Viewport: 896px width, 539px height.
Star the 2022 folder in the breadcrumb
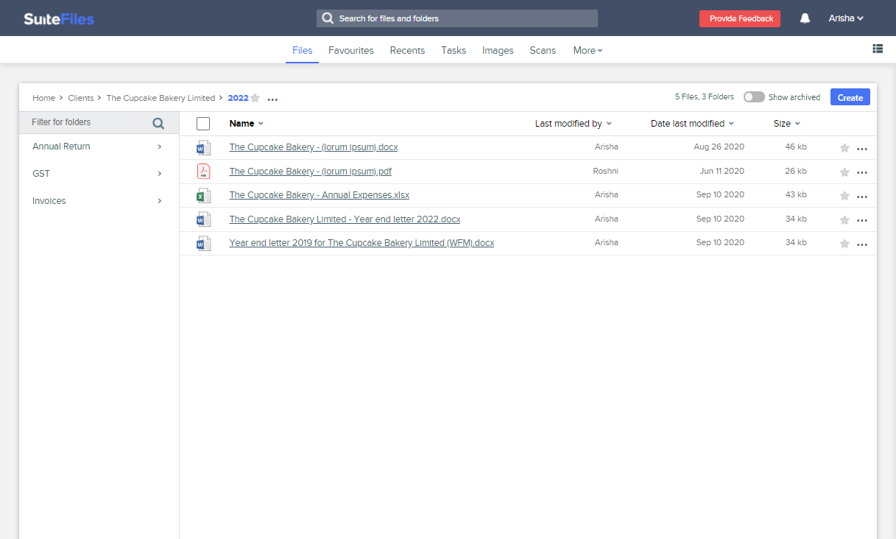click(254, 97)
